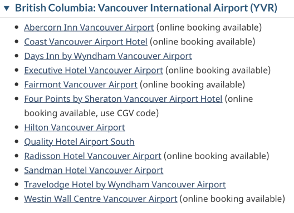Open Coast Vancouver Airport Hotel link
294x213 pixels.
86,42
